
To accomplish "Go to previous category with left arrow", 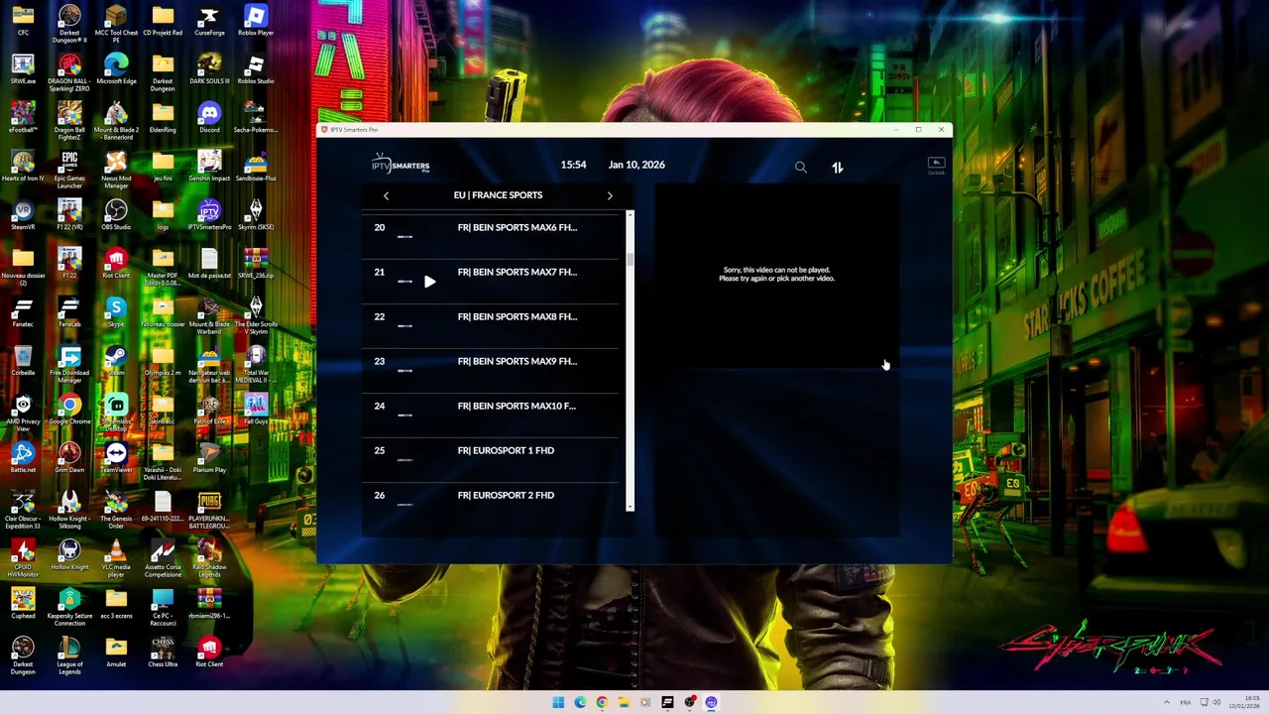I will (x=386, y=195).
